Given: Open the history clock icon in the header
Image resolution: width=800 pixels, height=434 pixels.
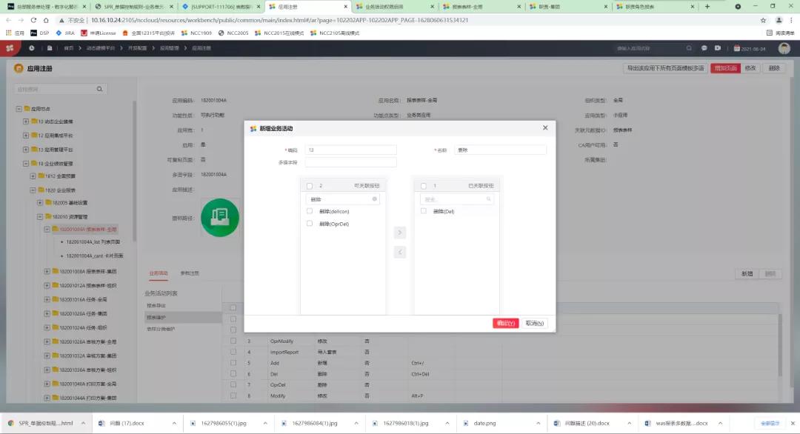Looking at the screenshot, I should [x=32, y=48].
